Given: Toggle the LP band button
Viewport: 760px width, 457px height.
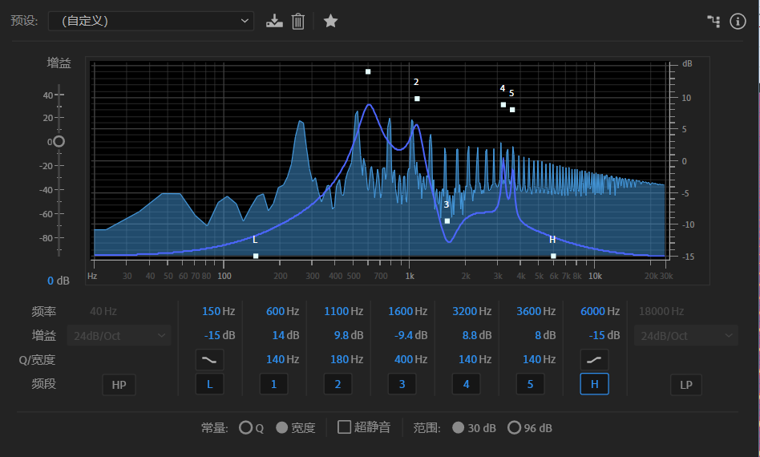Looking at the screenshot, I should pos(686,385).
